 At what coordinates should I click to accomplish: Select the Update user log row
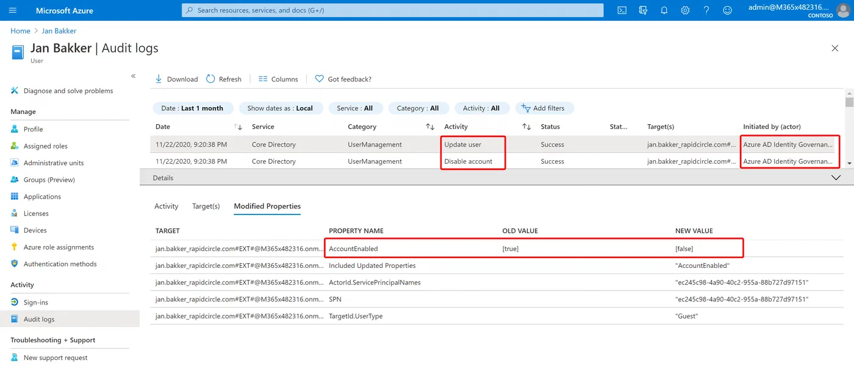pos(497,145)
